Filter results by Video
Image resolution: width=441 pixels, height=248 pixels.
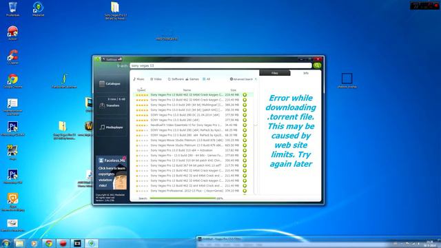tap(156, 79)
